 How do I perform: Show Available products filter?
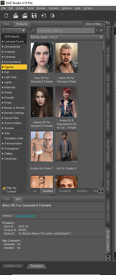[65, 191]
